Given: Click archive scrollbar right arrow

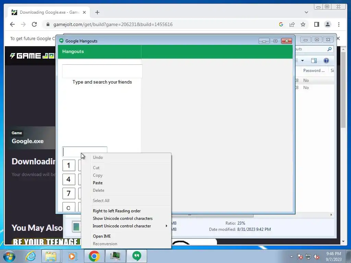Looking at the screenshot, I should tap(331, 215).
